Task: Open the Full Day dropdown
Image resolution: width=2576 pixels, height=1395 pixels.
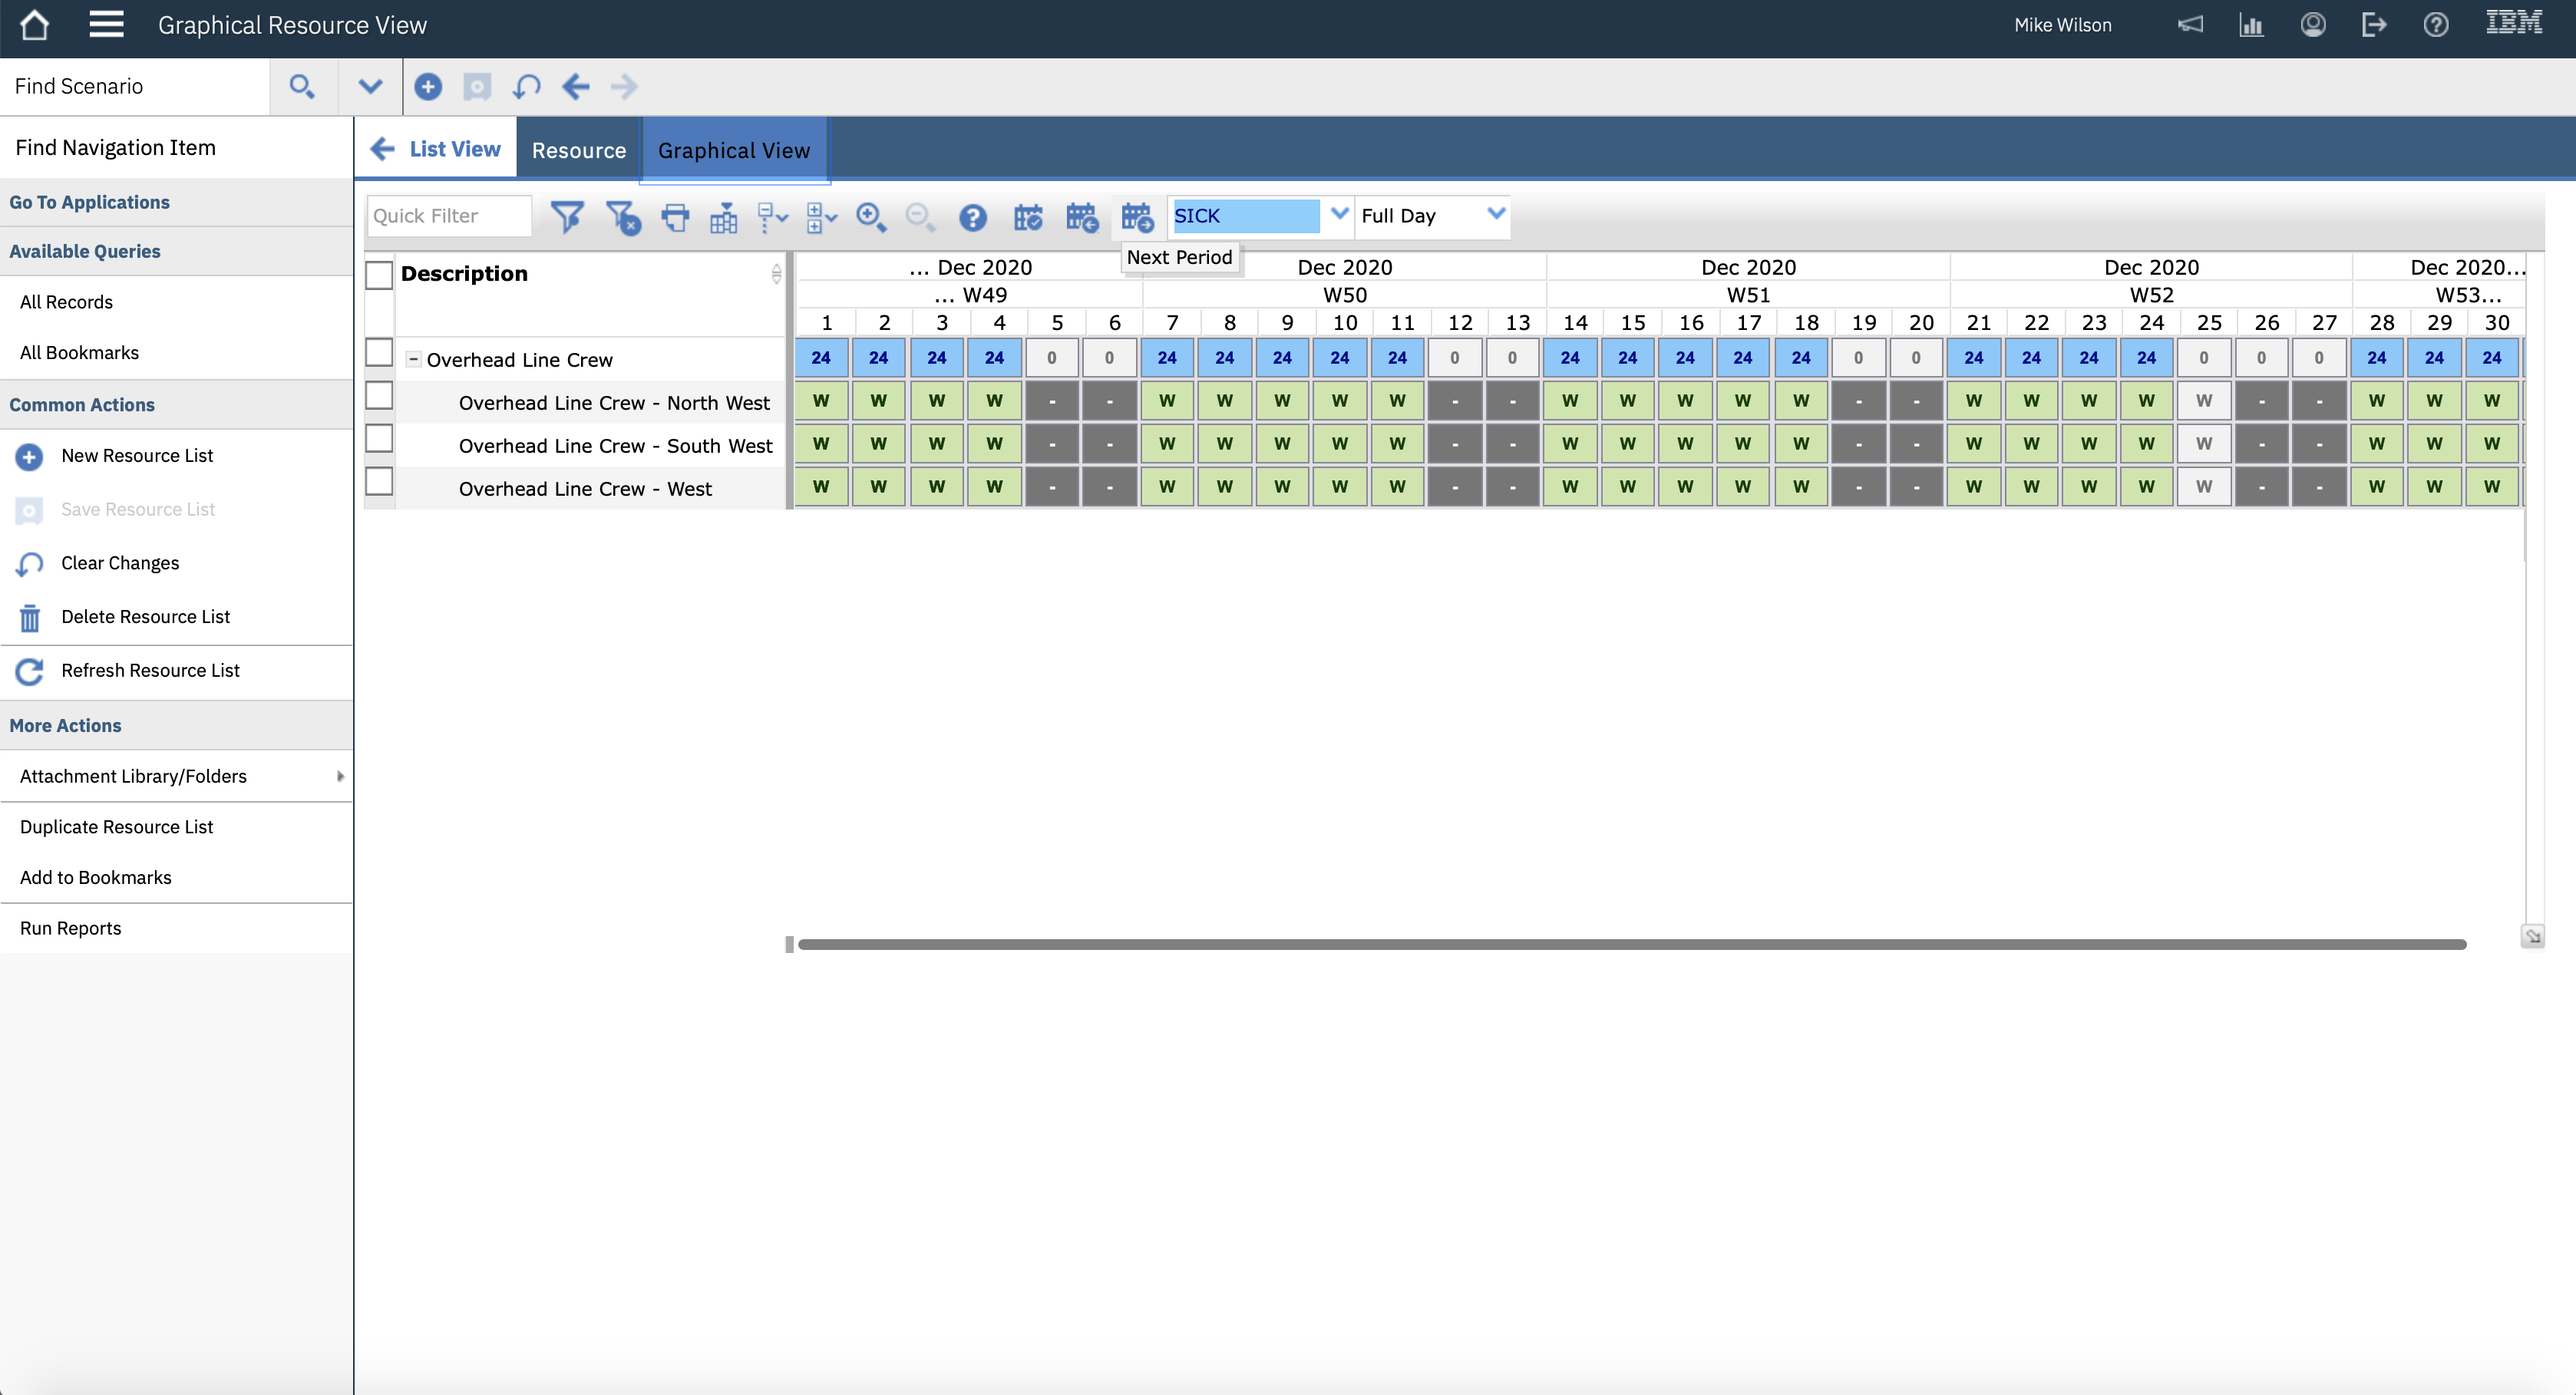Action: point(1495,214)
